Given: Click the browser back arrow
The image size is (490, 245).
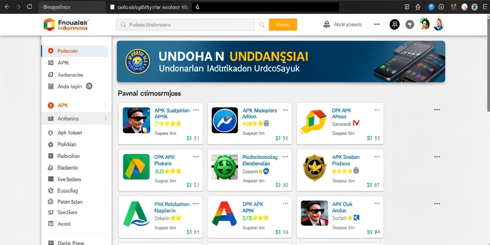Looking at the screenshot, I should (7, 7).
